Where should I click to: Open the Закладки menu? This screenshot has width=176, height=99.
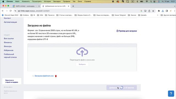[x=57, y=1]
